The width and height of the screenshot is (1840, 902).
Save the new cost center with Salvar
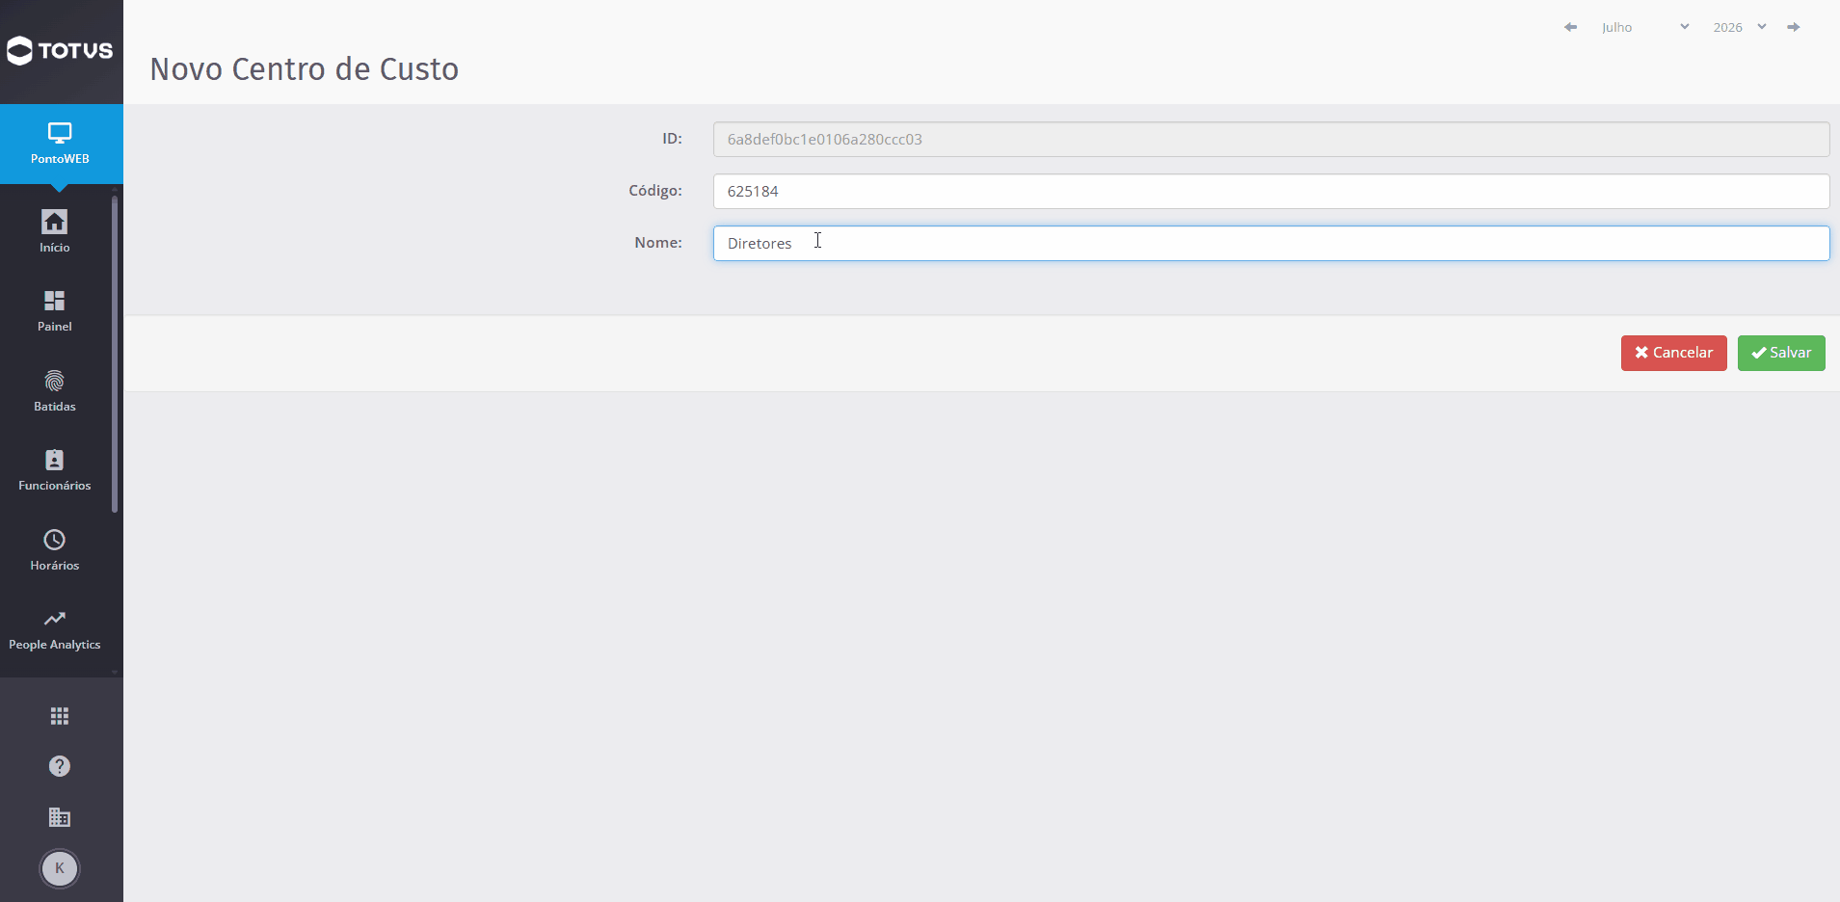coord(1781,353)
